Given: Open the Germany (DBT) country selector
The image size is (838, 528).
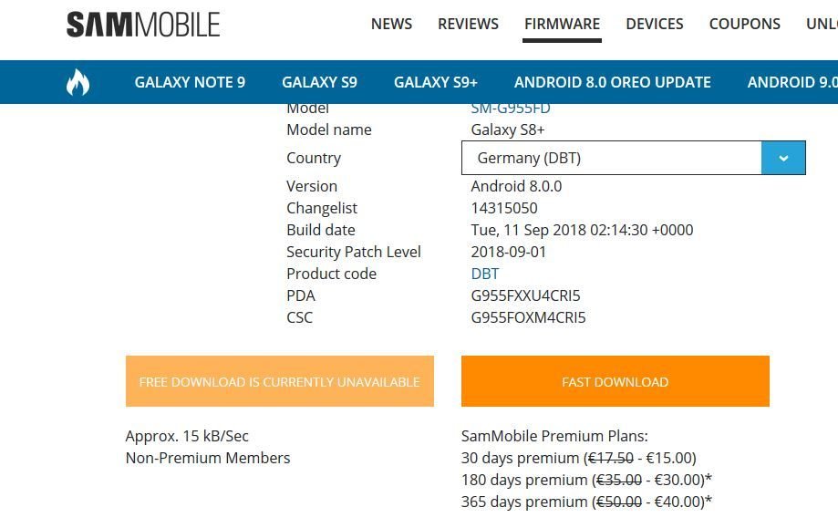Looking at the screenshot, I should pos(634,158).
